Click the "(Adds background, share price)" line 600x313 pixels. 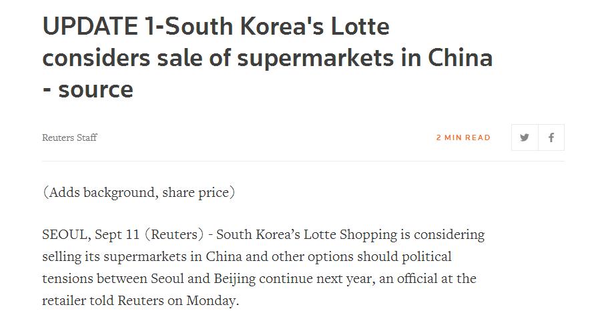(x=139, y=192)
